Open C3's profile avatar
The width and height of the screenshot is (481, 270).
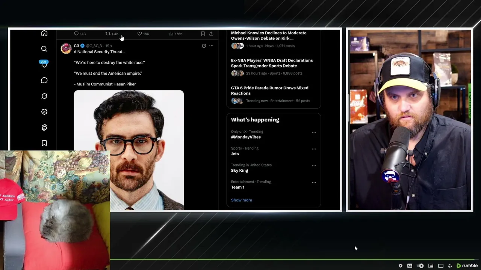[66, 48]
